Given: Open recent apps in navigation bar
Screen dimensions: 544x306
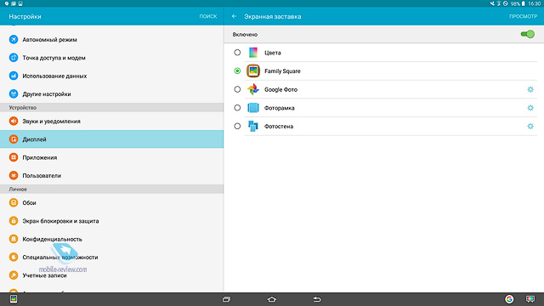Looking at the screenshot, I should point(227,299).
